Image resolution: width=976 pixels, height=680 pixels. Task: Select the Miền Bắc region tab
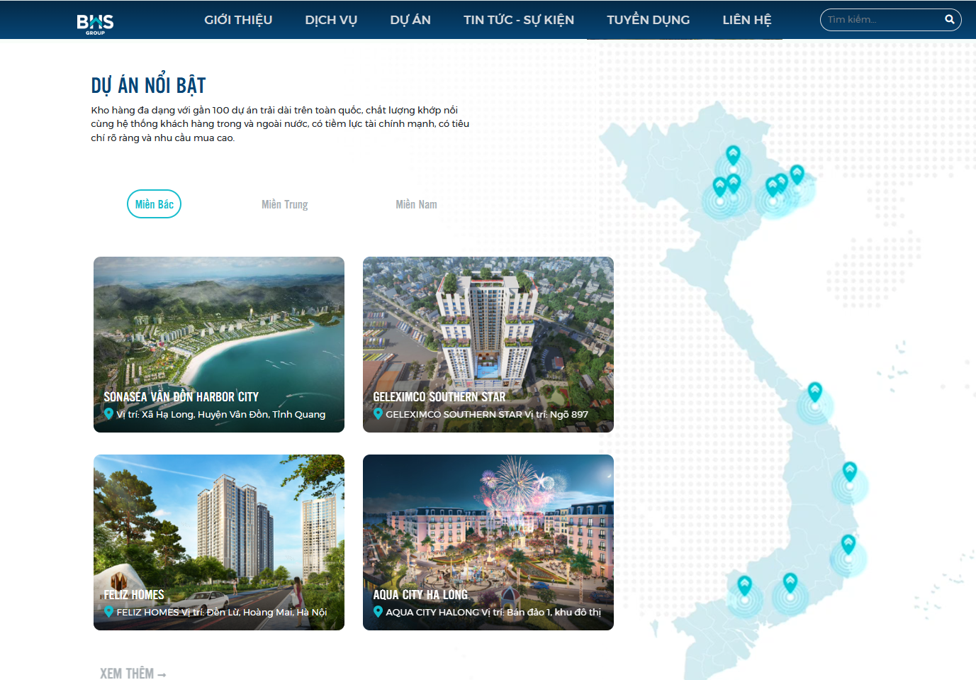(x=154, y=204)
